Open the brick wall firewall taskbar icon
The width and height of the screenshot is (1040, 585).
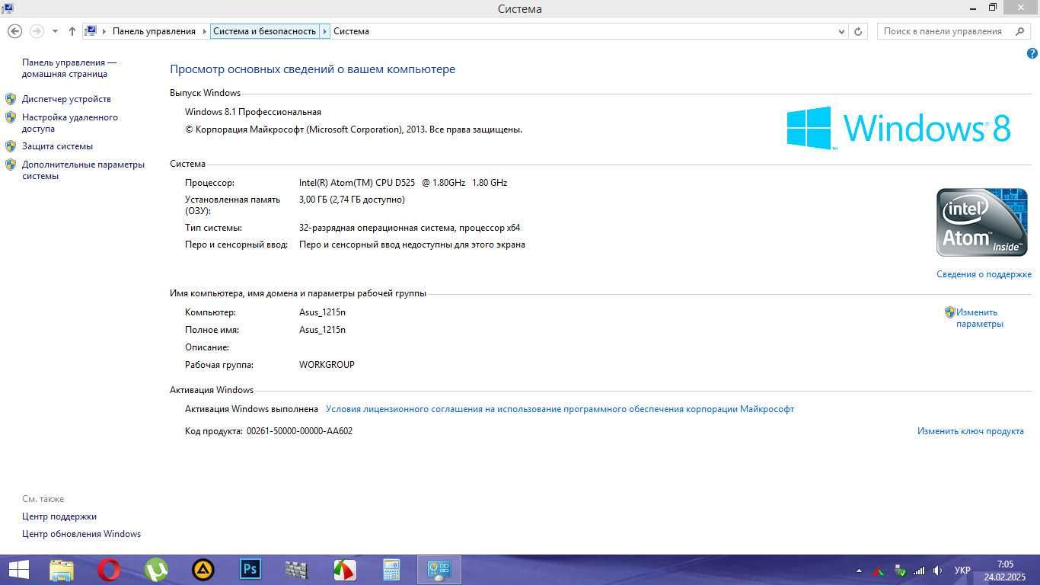click(x=296, y=570)
